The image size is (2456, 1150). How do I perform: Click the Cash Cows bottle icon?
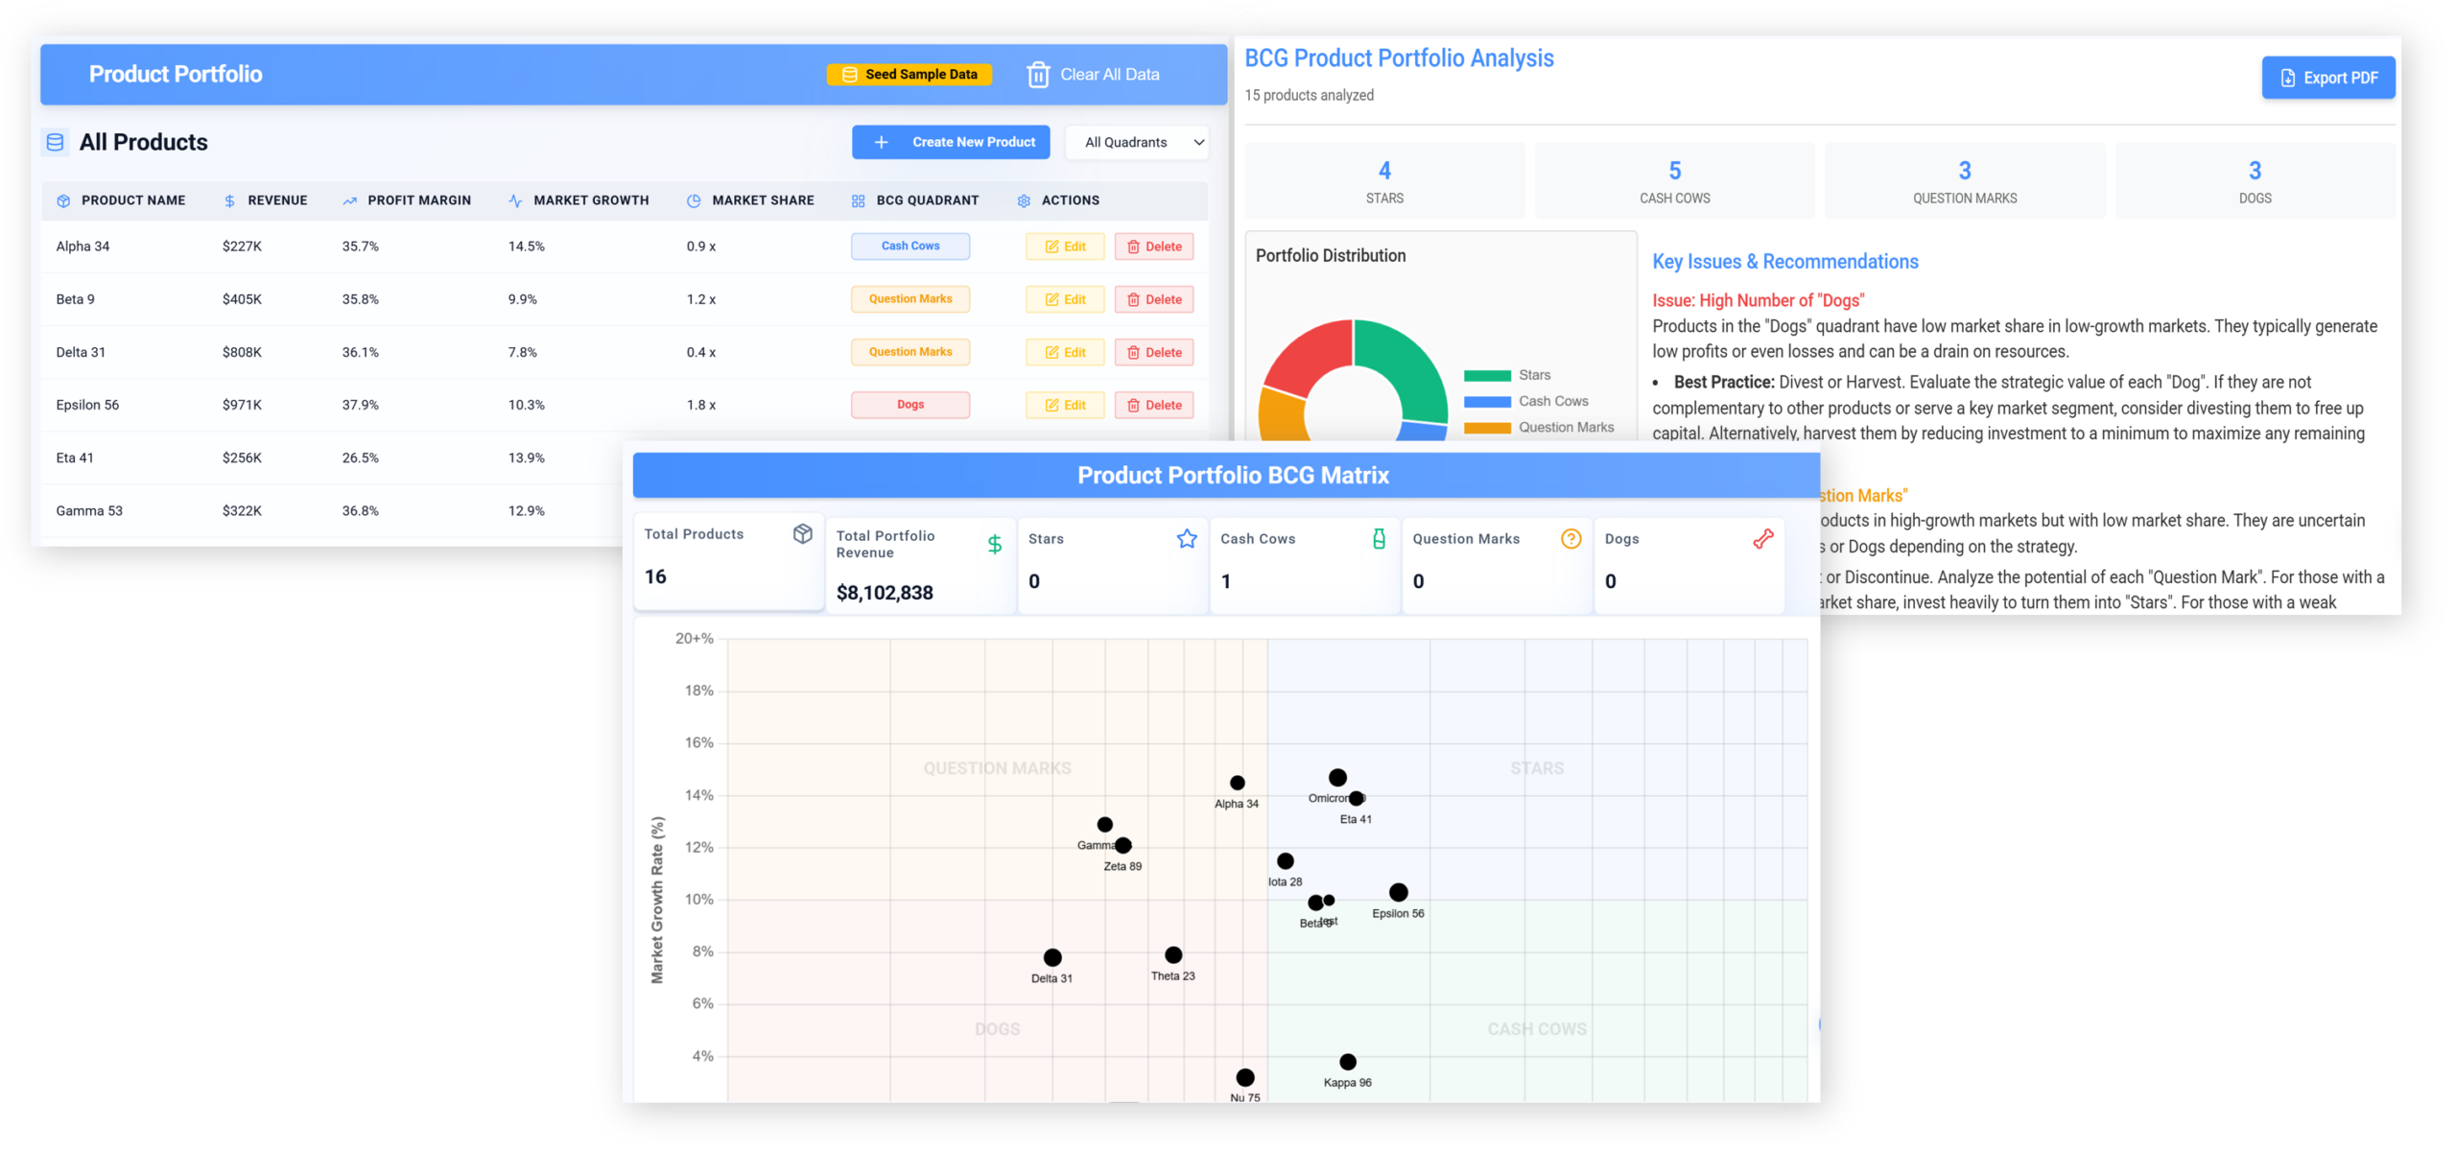pos(1378,539)
